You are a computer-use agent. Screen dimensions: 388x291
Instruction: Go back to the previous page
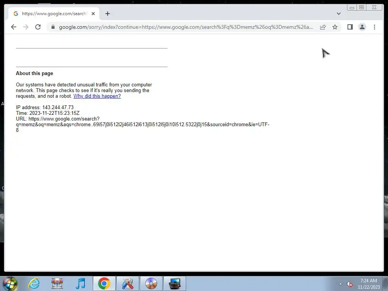coord(14,27)
